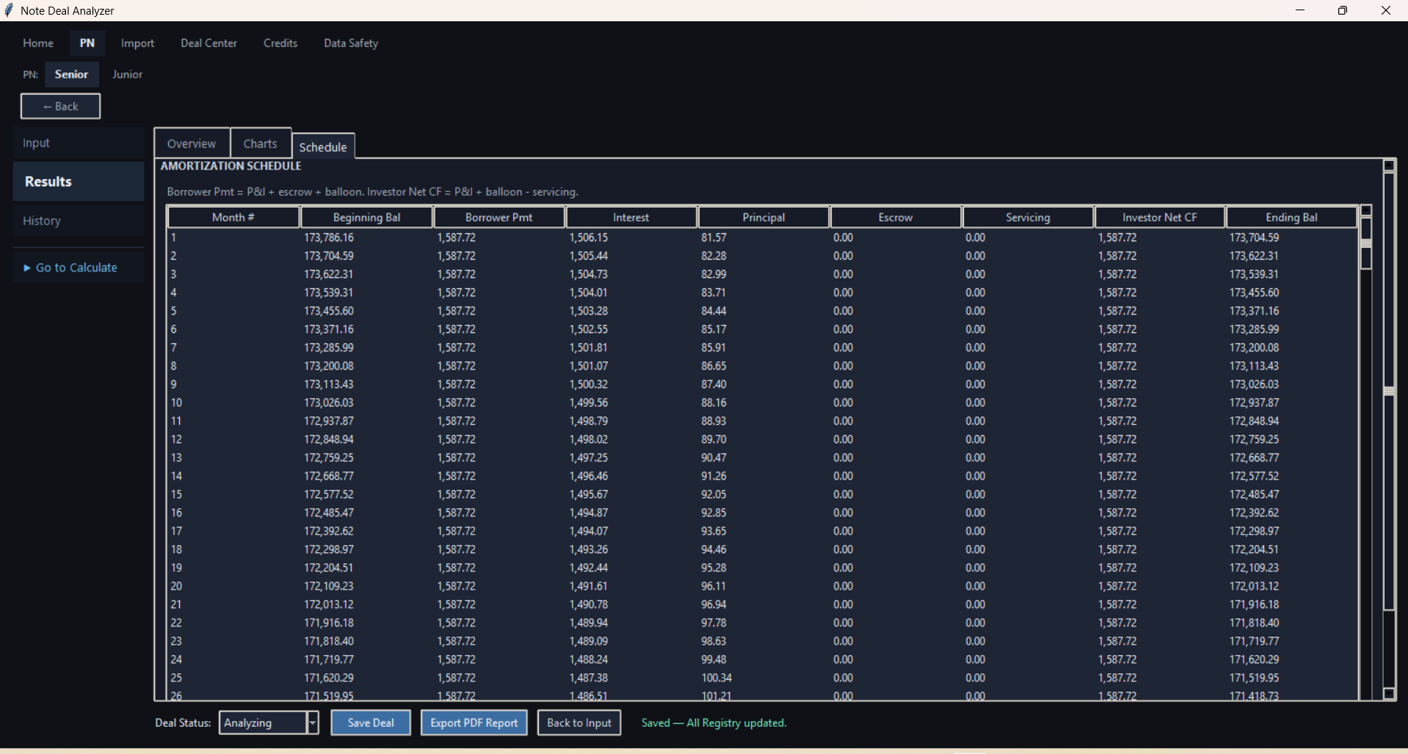Switch to the Overview tab
The height and width of the screenshot is (754, 1408).
[192, 144]
